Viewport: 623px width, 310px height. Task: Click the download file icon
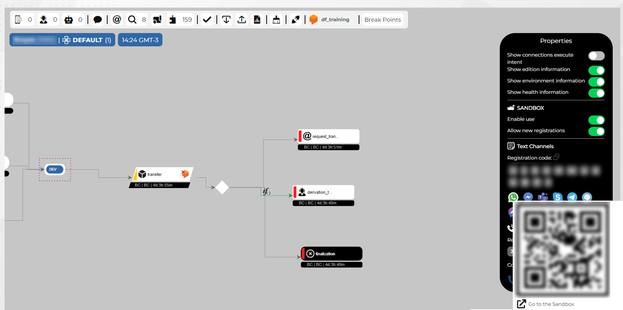tap(257, 20)
